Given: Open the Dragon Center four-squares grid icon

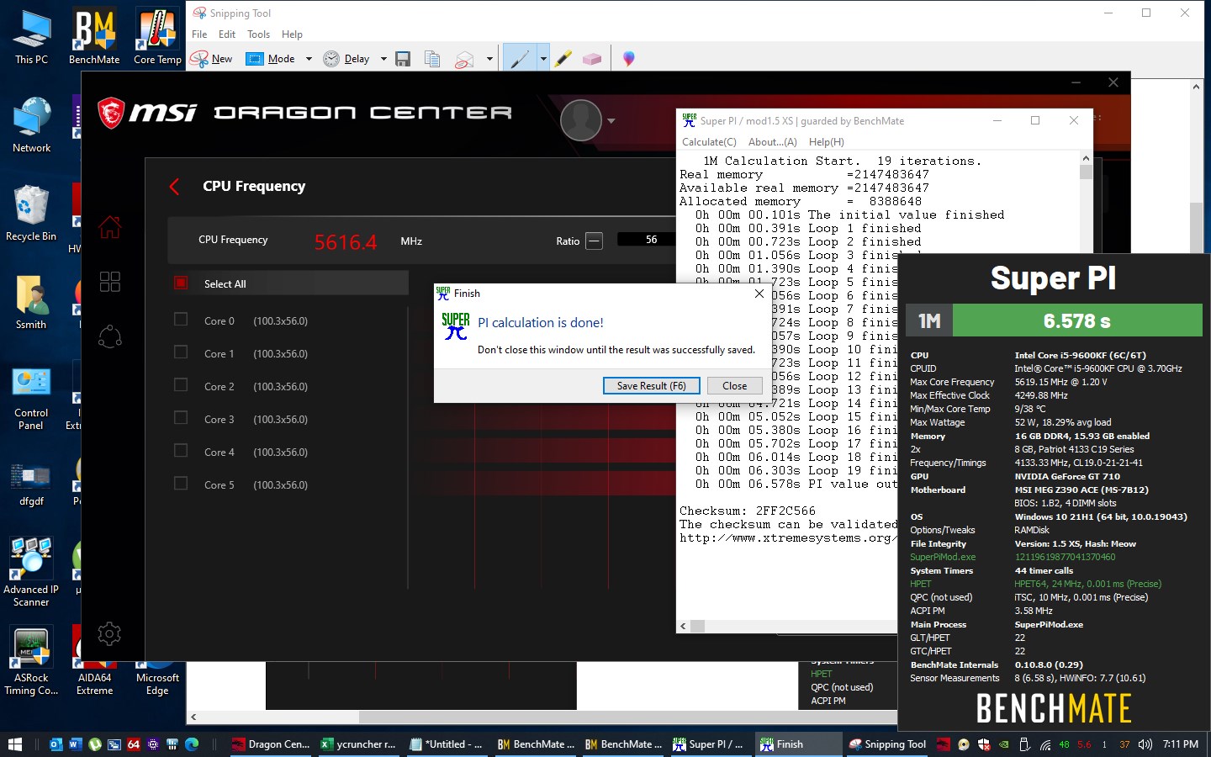Looking at the screenshot, I should pyautogui.click(x=110, y=281).
